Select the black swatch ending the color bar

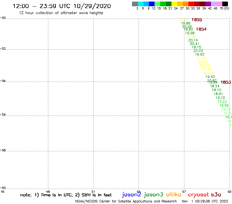tap(225, 4)
